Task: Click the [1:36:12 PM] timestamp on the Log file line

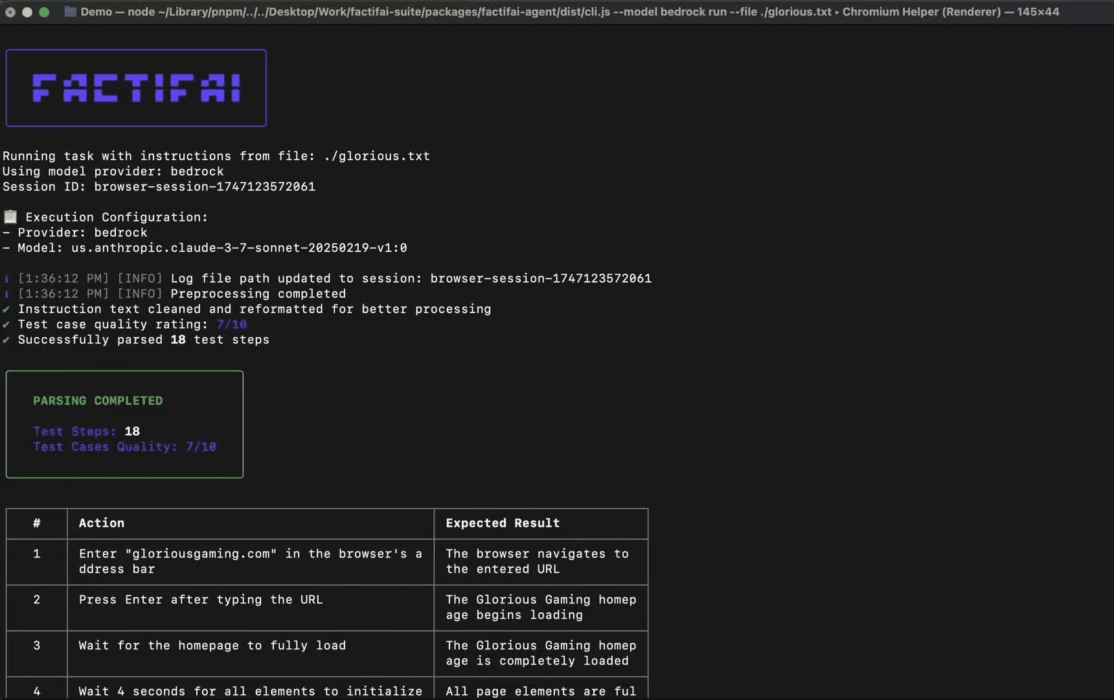Action: point(63,279)
